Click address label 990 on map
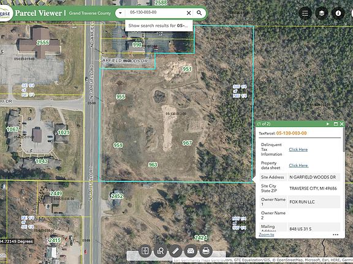353x264 pixels. click(x=137, y=45)
